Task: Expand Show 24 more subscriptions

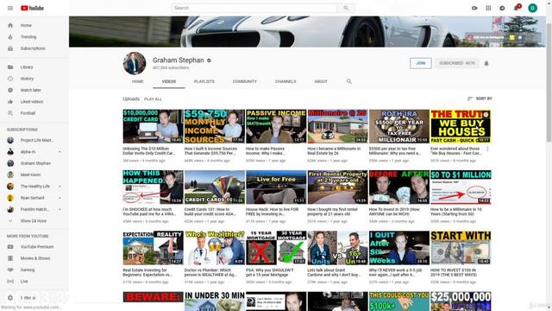Action: [34, 221]
